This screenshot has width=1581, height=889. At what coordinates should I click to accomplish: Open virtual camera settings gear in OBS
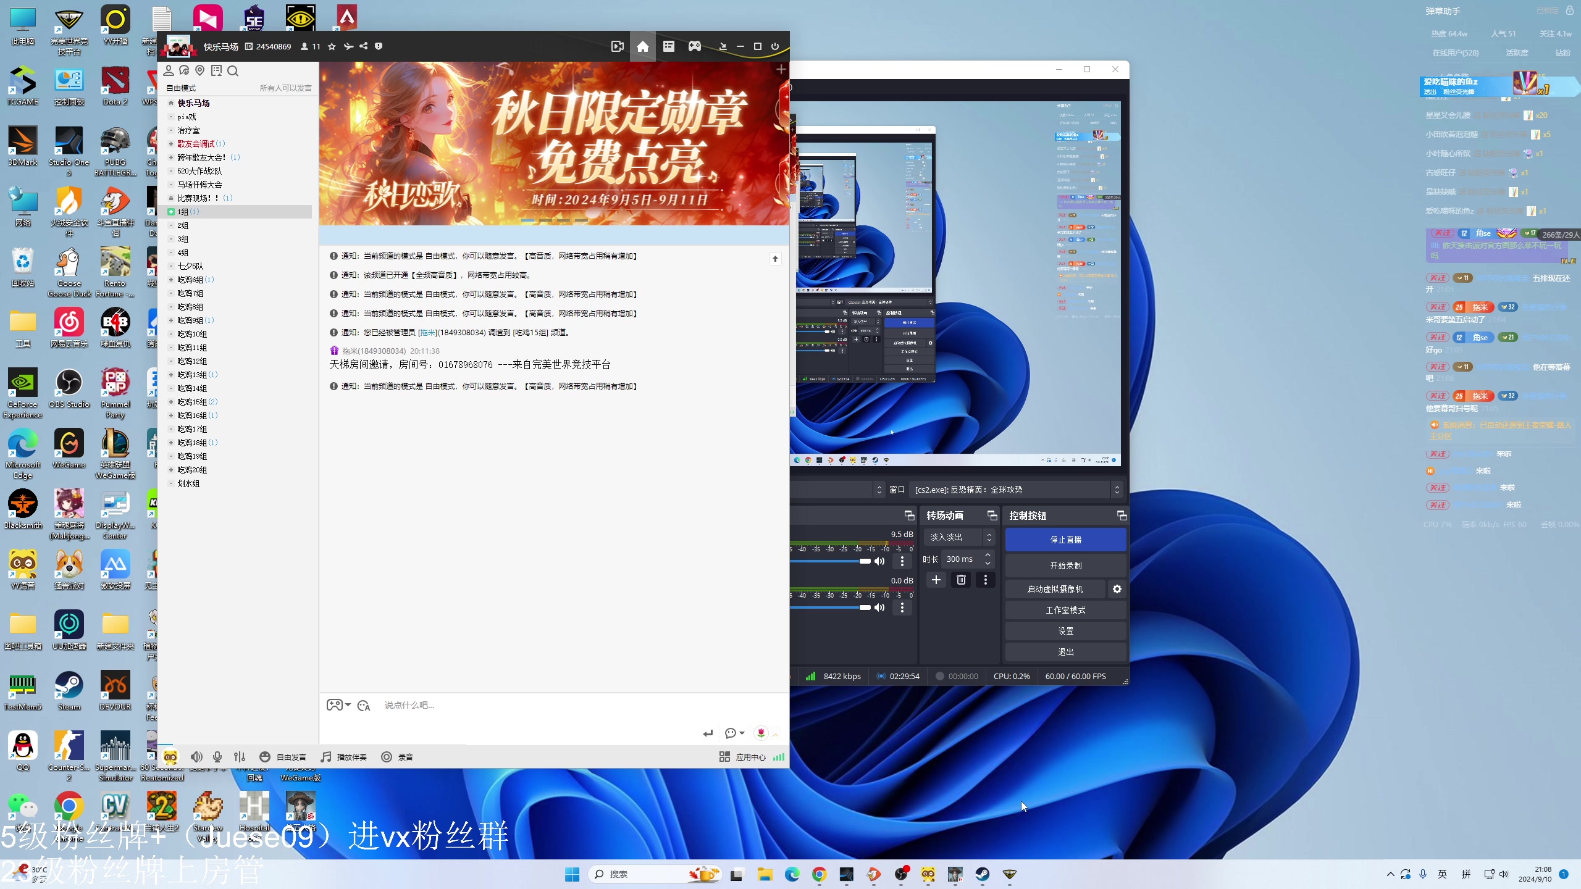click(1117, 589)
